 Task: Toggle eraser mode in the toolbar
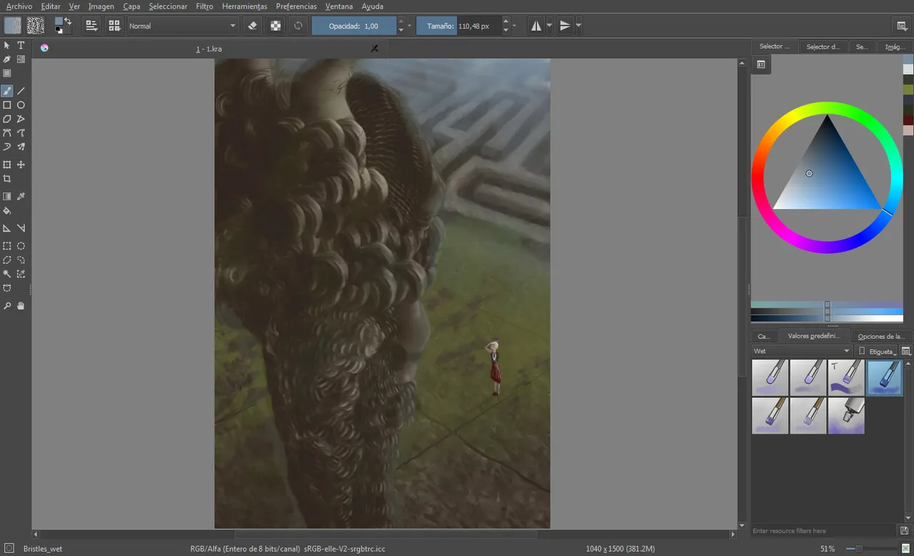tap(252, 26)
